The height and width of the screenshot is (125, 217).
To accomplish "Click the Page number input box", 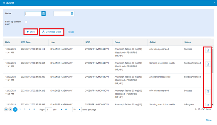I will tap(49, 110).
